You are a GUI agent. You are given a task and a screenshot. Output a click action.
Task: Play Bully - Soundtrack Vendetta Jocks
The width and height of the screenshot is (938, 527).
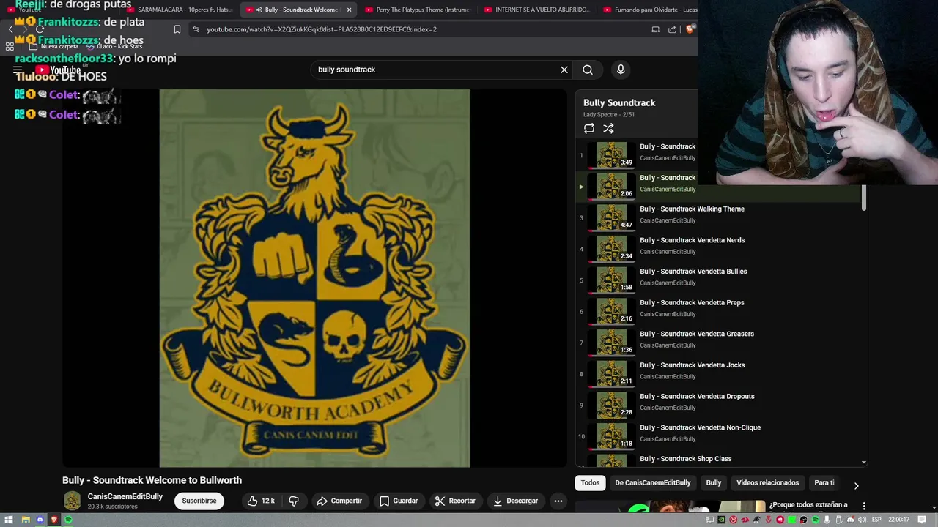coord(692,365)
